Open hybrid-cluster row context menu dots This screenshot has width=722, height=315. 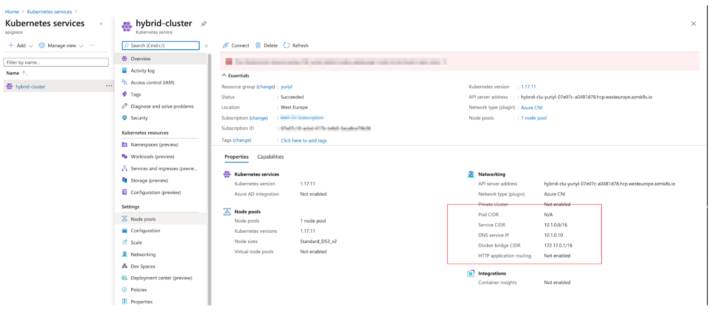(x=109, y=86)
